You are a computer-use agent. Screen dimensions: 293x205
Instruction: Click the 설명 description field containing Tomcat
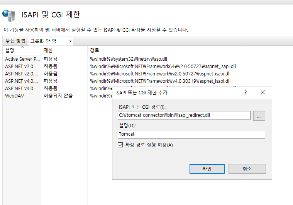(191, 135)
